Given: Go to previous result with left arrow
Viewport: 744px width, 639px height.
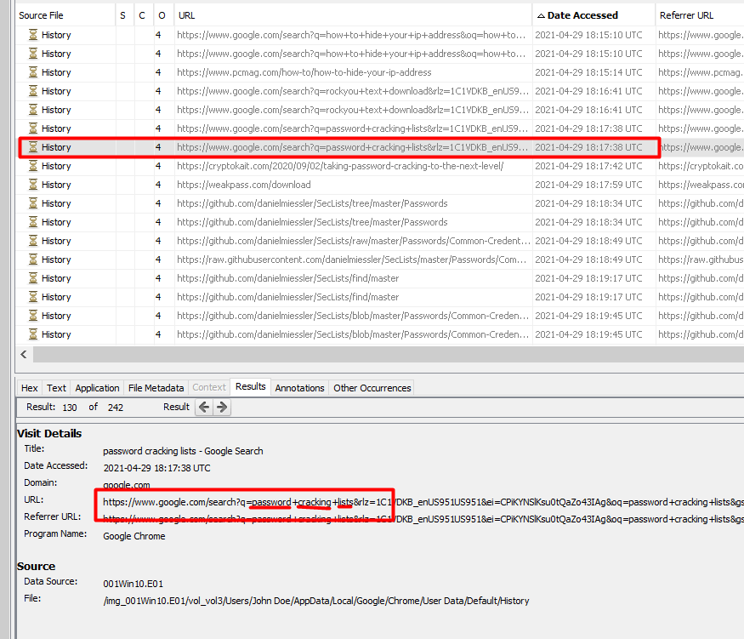Looking at the screenshot, I should click(204, 408).
